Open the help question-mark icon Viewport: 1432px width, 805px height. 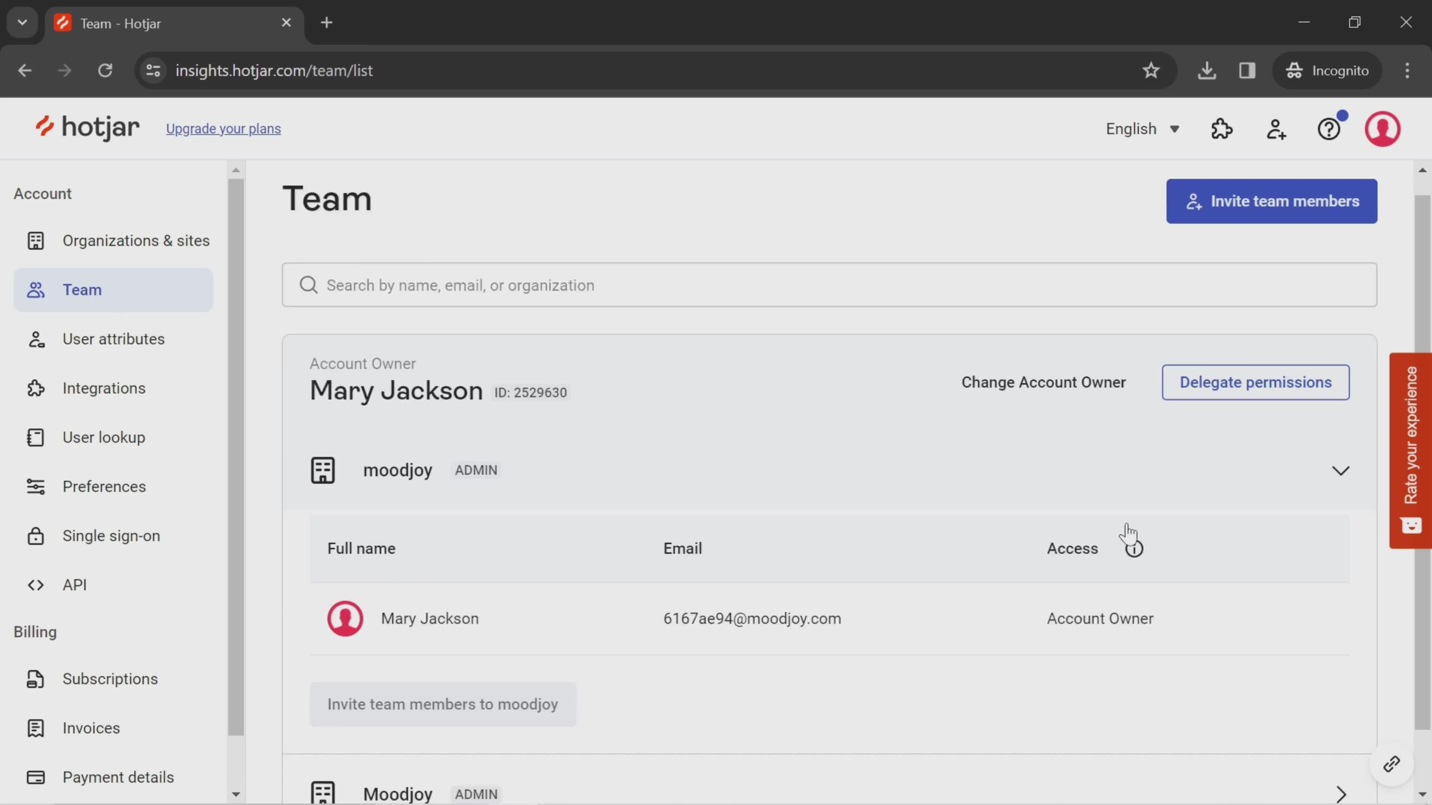[1329, 129]
